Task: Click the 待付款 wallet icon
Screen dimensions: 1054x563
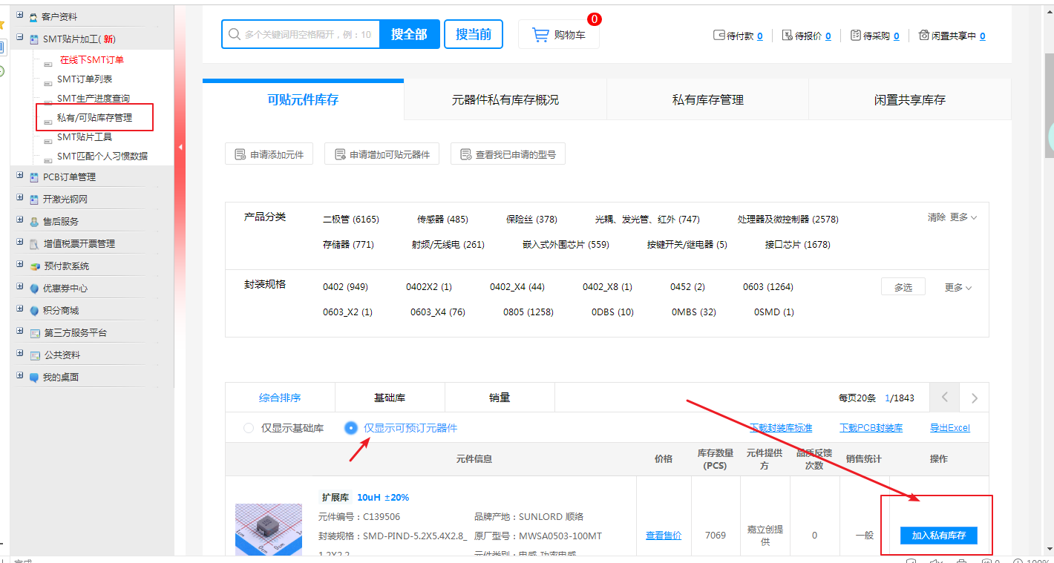Action: 719,36
